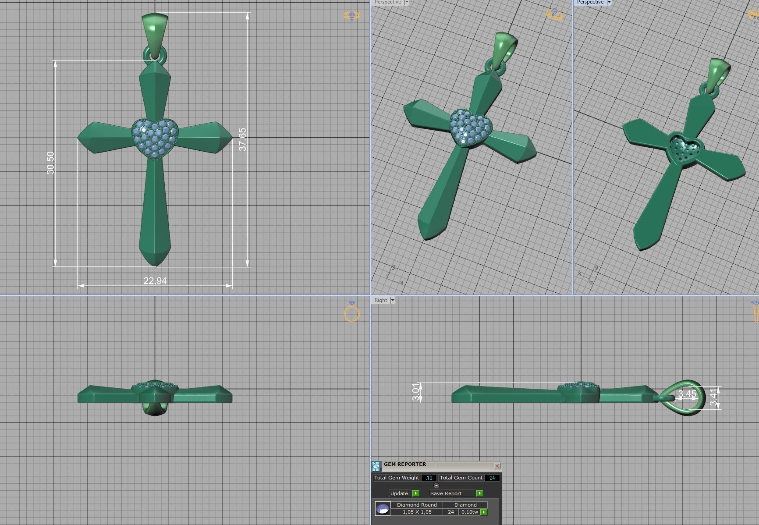This screenshot has height=525, width=759.
Task: Click the Gem Reporter panel icon
Action: (x=376, y=466)
